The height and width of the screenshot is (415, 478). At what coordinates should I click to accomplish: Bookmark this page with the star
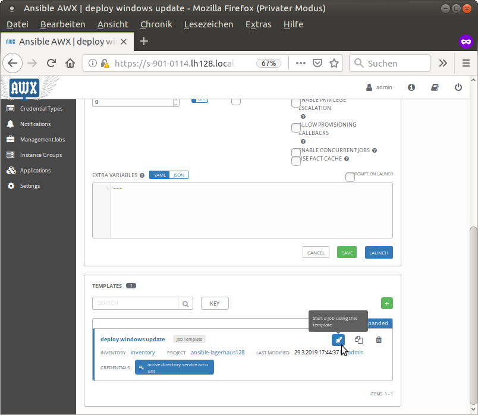(x=334, y=63)
